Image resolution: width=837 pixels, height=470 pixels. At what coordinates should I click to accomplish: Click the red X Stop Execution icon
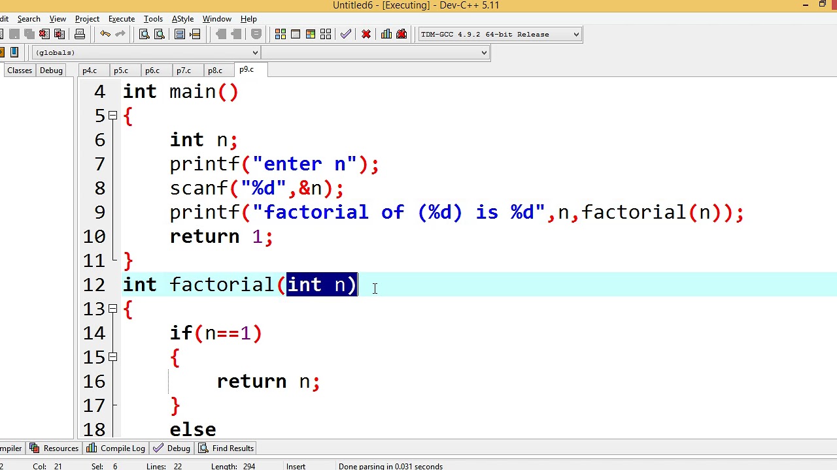366,34
